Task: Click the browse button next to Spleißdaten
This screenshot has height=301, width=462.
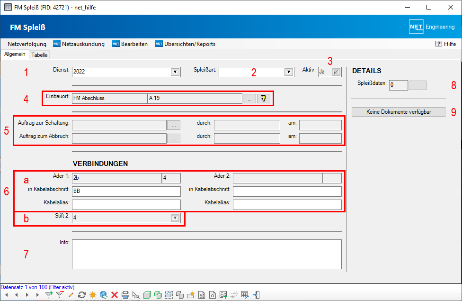Action: pos(418,85)
